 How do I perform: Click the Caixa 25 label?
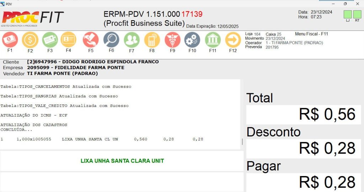click(x=273, y=34)
